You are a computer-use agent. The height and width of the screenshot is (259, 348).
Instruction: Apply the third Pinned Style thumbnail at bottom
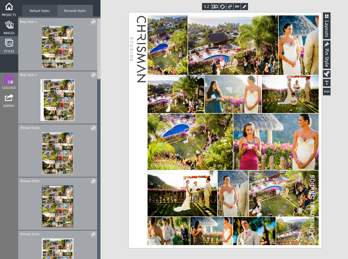tap(57, 249)
